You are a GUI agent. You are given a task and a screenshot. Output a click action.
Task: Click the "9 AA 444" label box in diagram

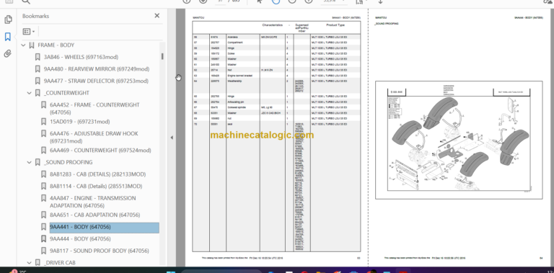click(x=397, y=92)
